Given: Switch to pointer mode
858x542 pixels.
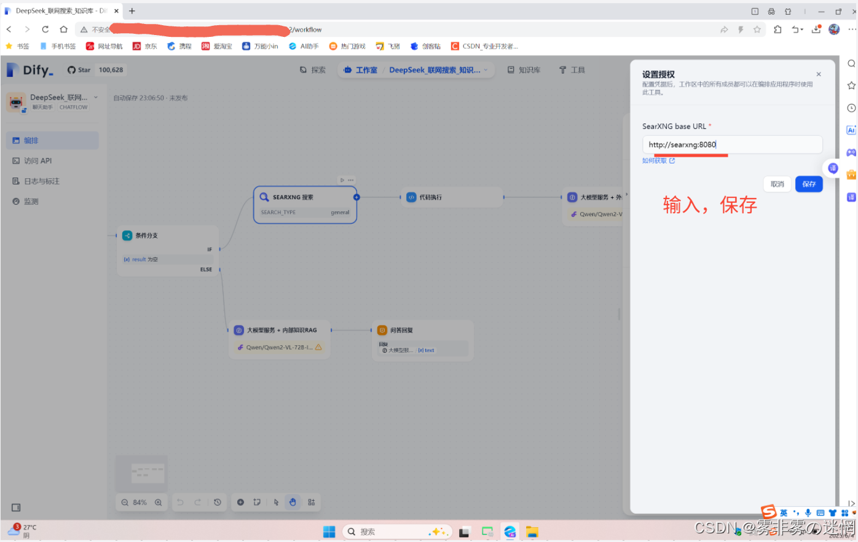Looking at the screenshot, I should 276,502.
